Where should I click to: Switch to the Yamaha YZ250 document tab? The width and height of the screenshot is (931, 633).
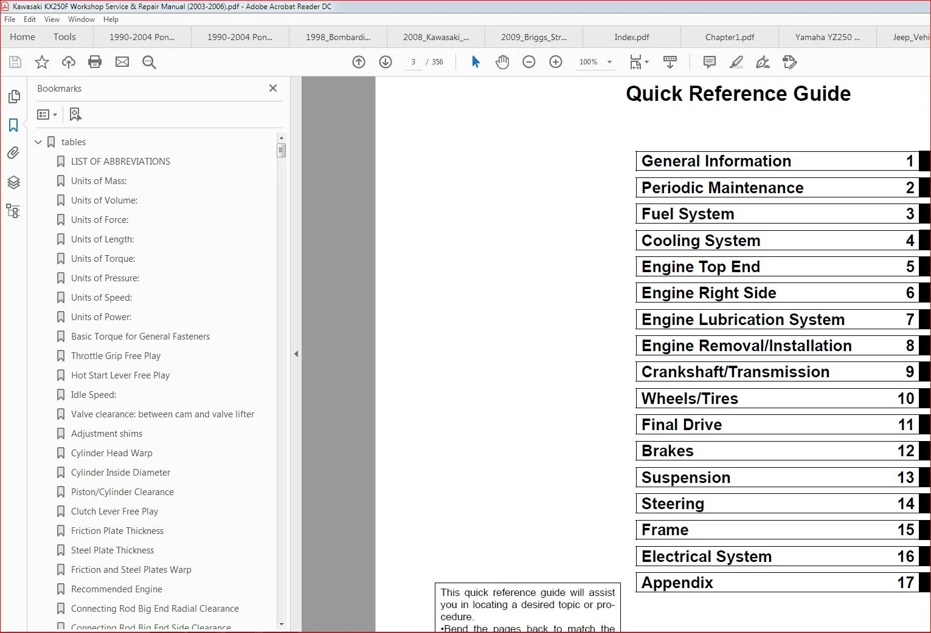point(828,37)
